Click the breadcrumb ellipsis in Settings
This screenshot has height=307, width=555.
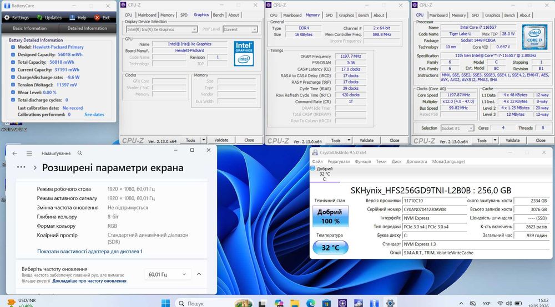point(21,167)
